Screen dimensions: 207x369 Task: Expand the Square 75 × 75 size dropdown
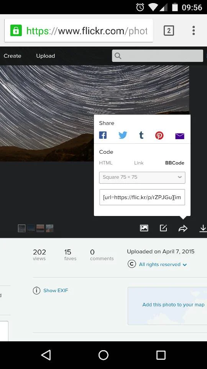pos(142,178)
